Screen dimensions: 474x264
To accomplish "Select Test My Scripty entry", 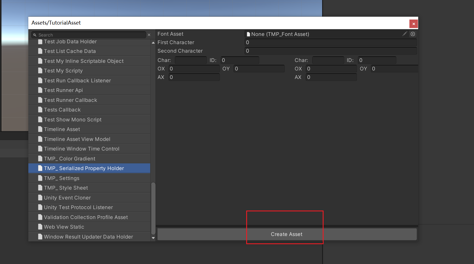I will tap(89, 71).
